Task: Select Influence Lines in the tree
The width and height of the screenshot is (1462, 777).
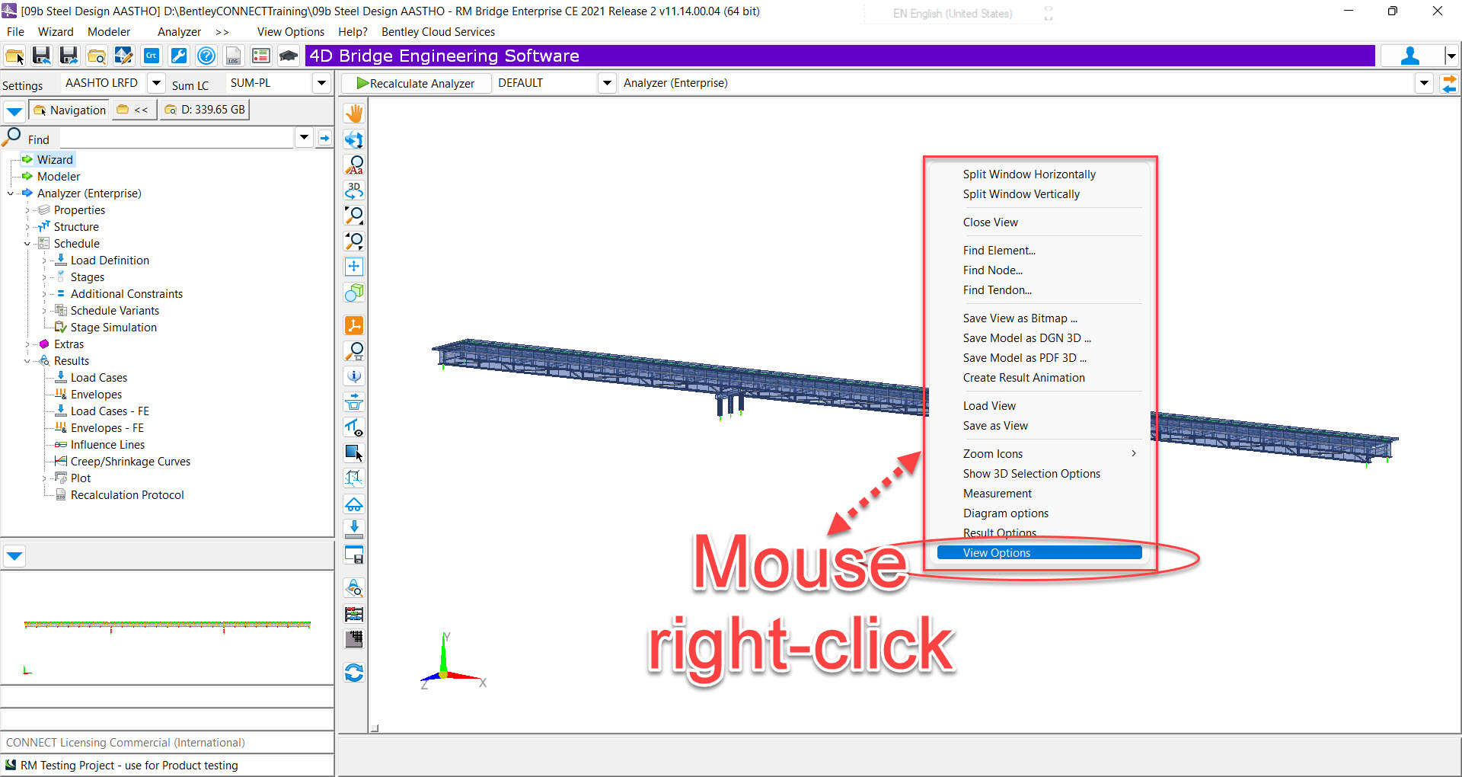Action: 107,445
